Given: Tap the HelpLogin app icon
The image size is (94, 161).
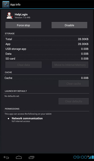Looking at the screenshot, I should click(x=10, y=16).
